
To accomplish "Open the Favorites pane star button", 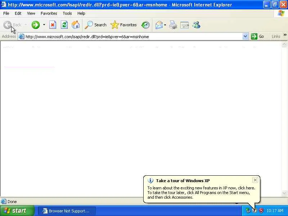I will coord(123,25).
